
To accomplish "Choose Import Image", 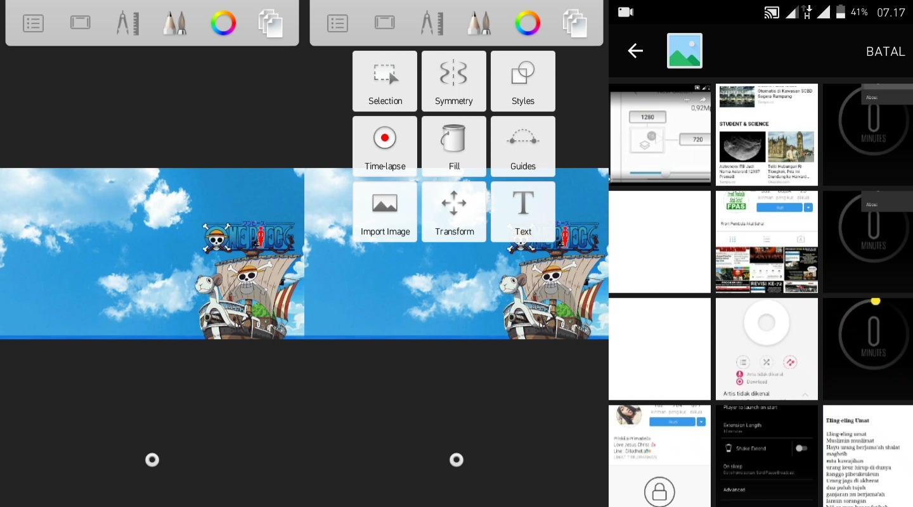I will [x=385, y=212].
